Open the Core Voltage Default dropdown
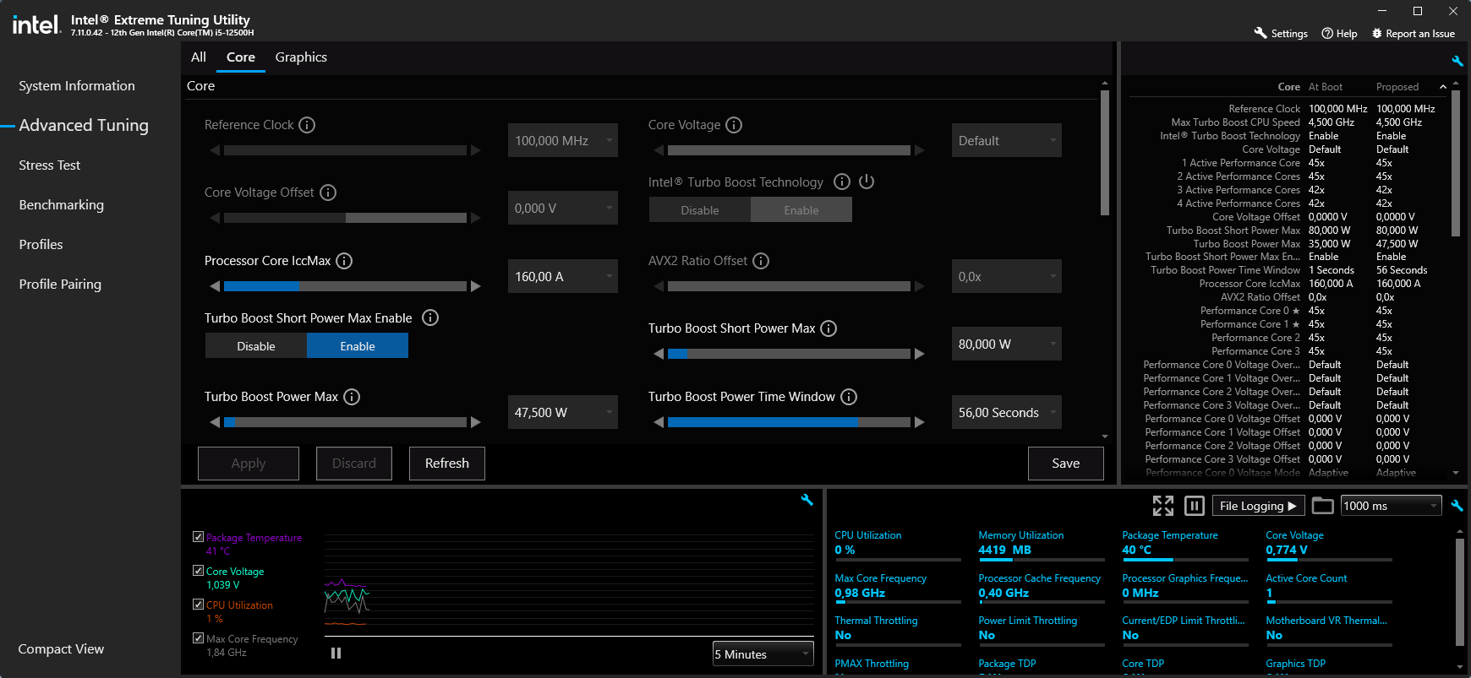This screenshot has width=1471, height=678. tap(1007, 140)
